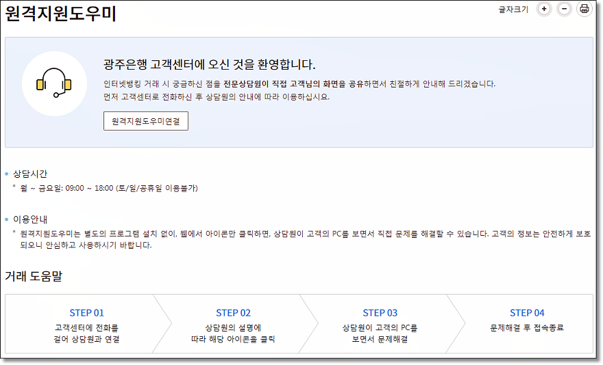Click the 거래 도움말 heading
Viewport: 603px width, 365px height.
(34, 275)
